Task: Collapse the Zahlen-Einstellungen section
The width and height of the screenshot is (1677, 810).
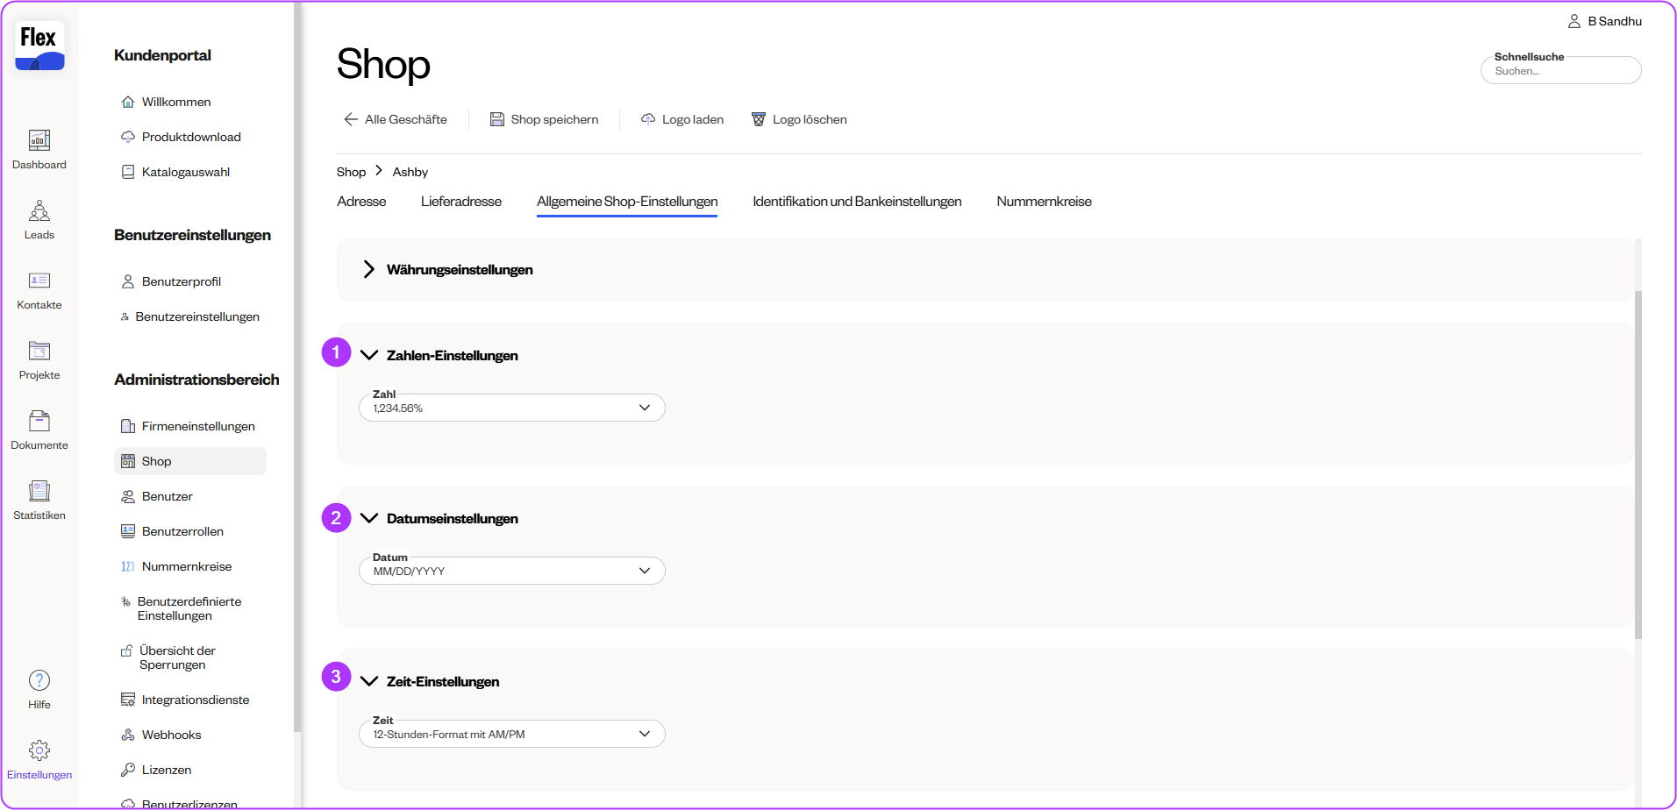Action: click(369, 355)
